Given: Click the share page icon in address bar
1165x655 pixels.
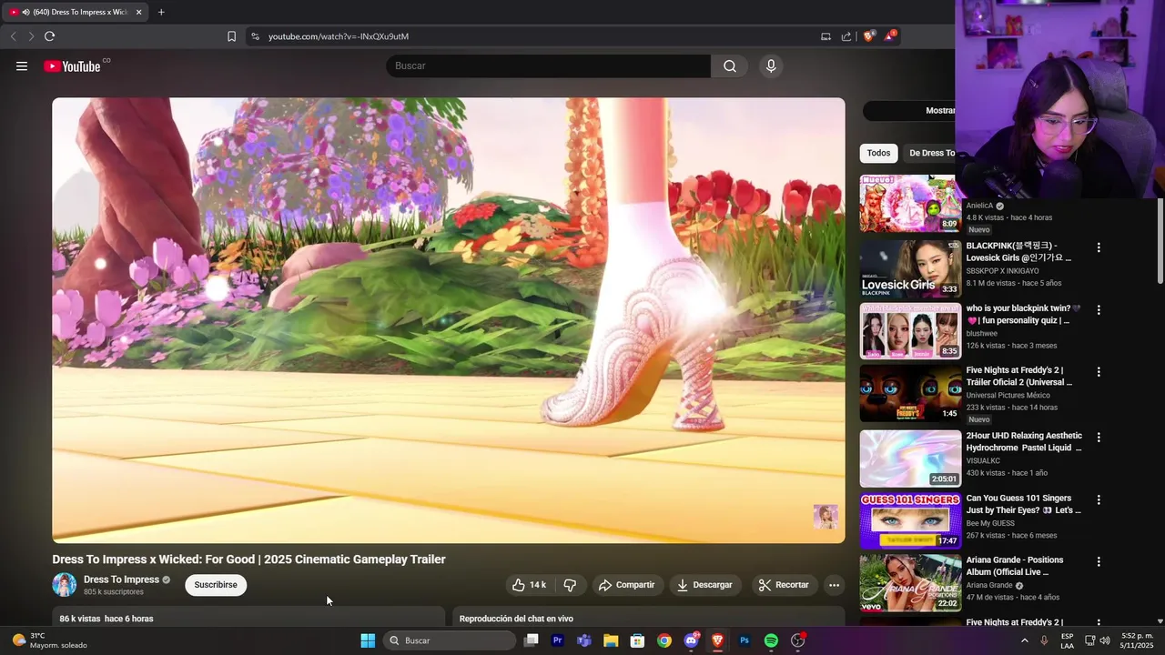Looking at the screenshot, I should click(846, 36).
